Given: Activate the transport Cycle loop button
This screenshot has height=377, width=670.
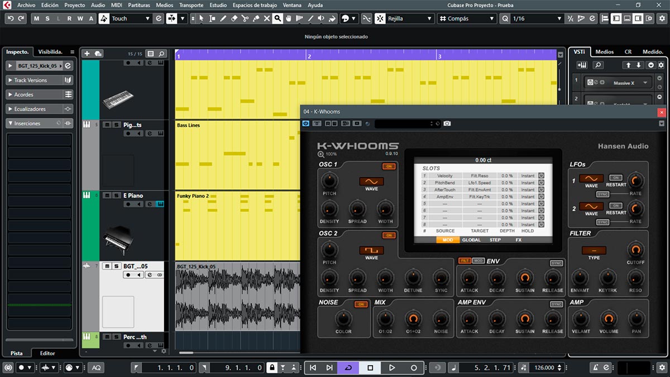Looking at the screenshot, I should click(x=348, y=368).
